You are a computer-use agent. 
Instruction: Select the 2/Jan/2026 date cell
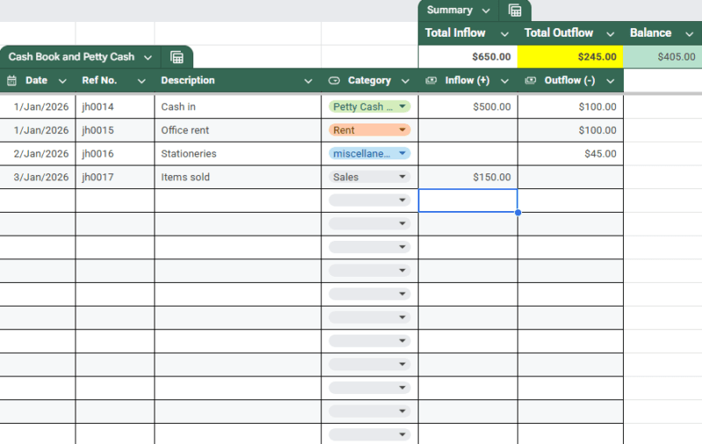tap(38, 153)
